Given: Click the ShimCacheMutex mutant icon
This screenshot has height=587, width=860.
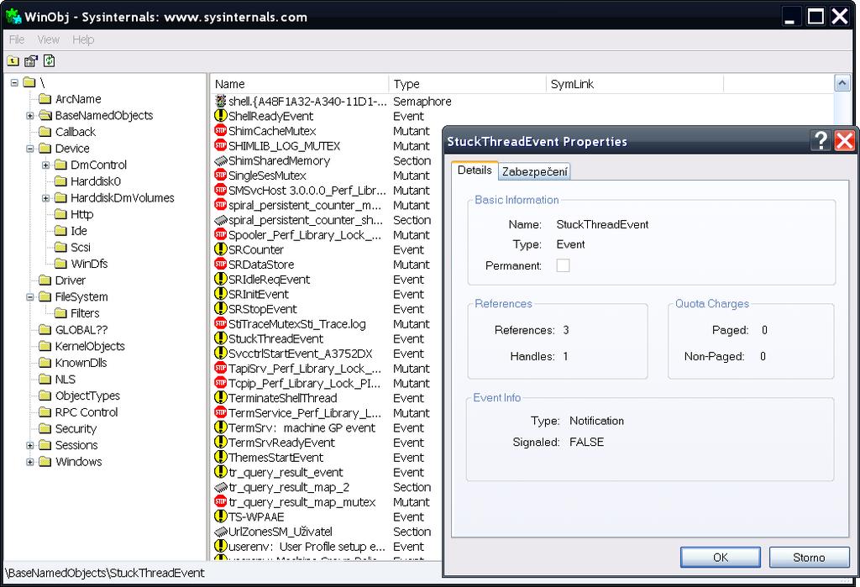Looking at the screenshot, I should (x=221, y=130).
